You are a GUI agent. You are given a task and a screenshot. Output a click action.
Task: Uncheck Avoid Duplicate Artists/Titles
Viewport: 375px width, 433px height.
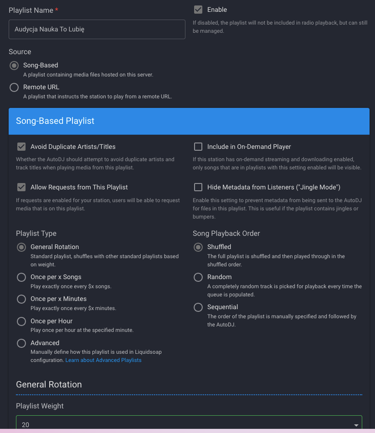pyautogui.click(x=21, y=147)
